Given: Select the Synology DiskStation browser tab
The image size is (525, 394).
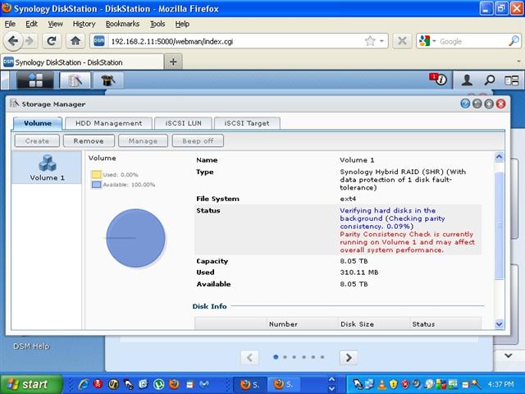Looking at the screenshot, I should pyautogui.click(x=82, y=62).
